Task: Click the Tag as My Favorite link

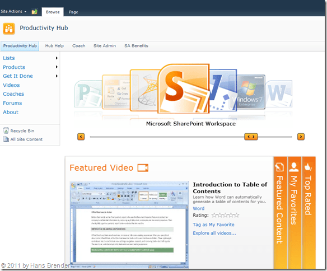Action: [213, 225]
